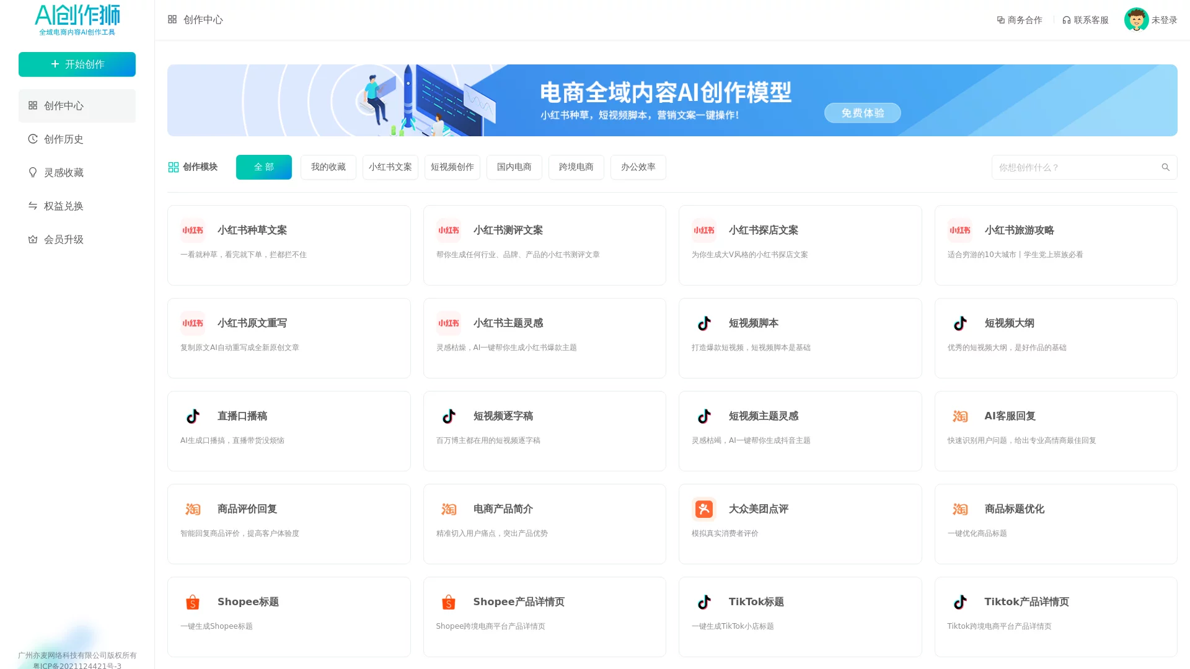Click the search magnifier icon
The image size is (1190, 669).
pos(1165,167)
